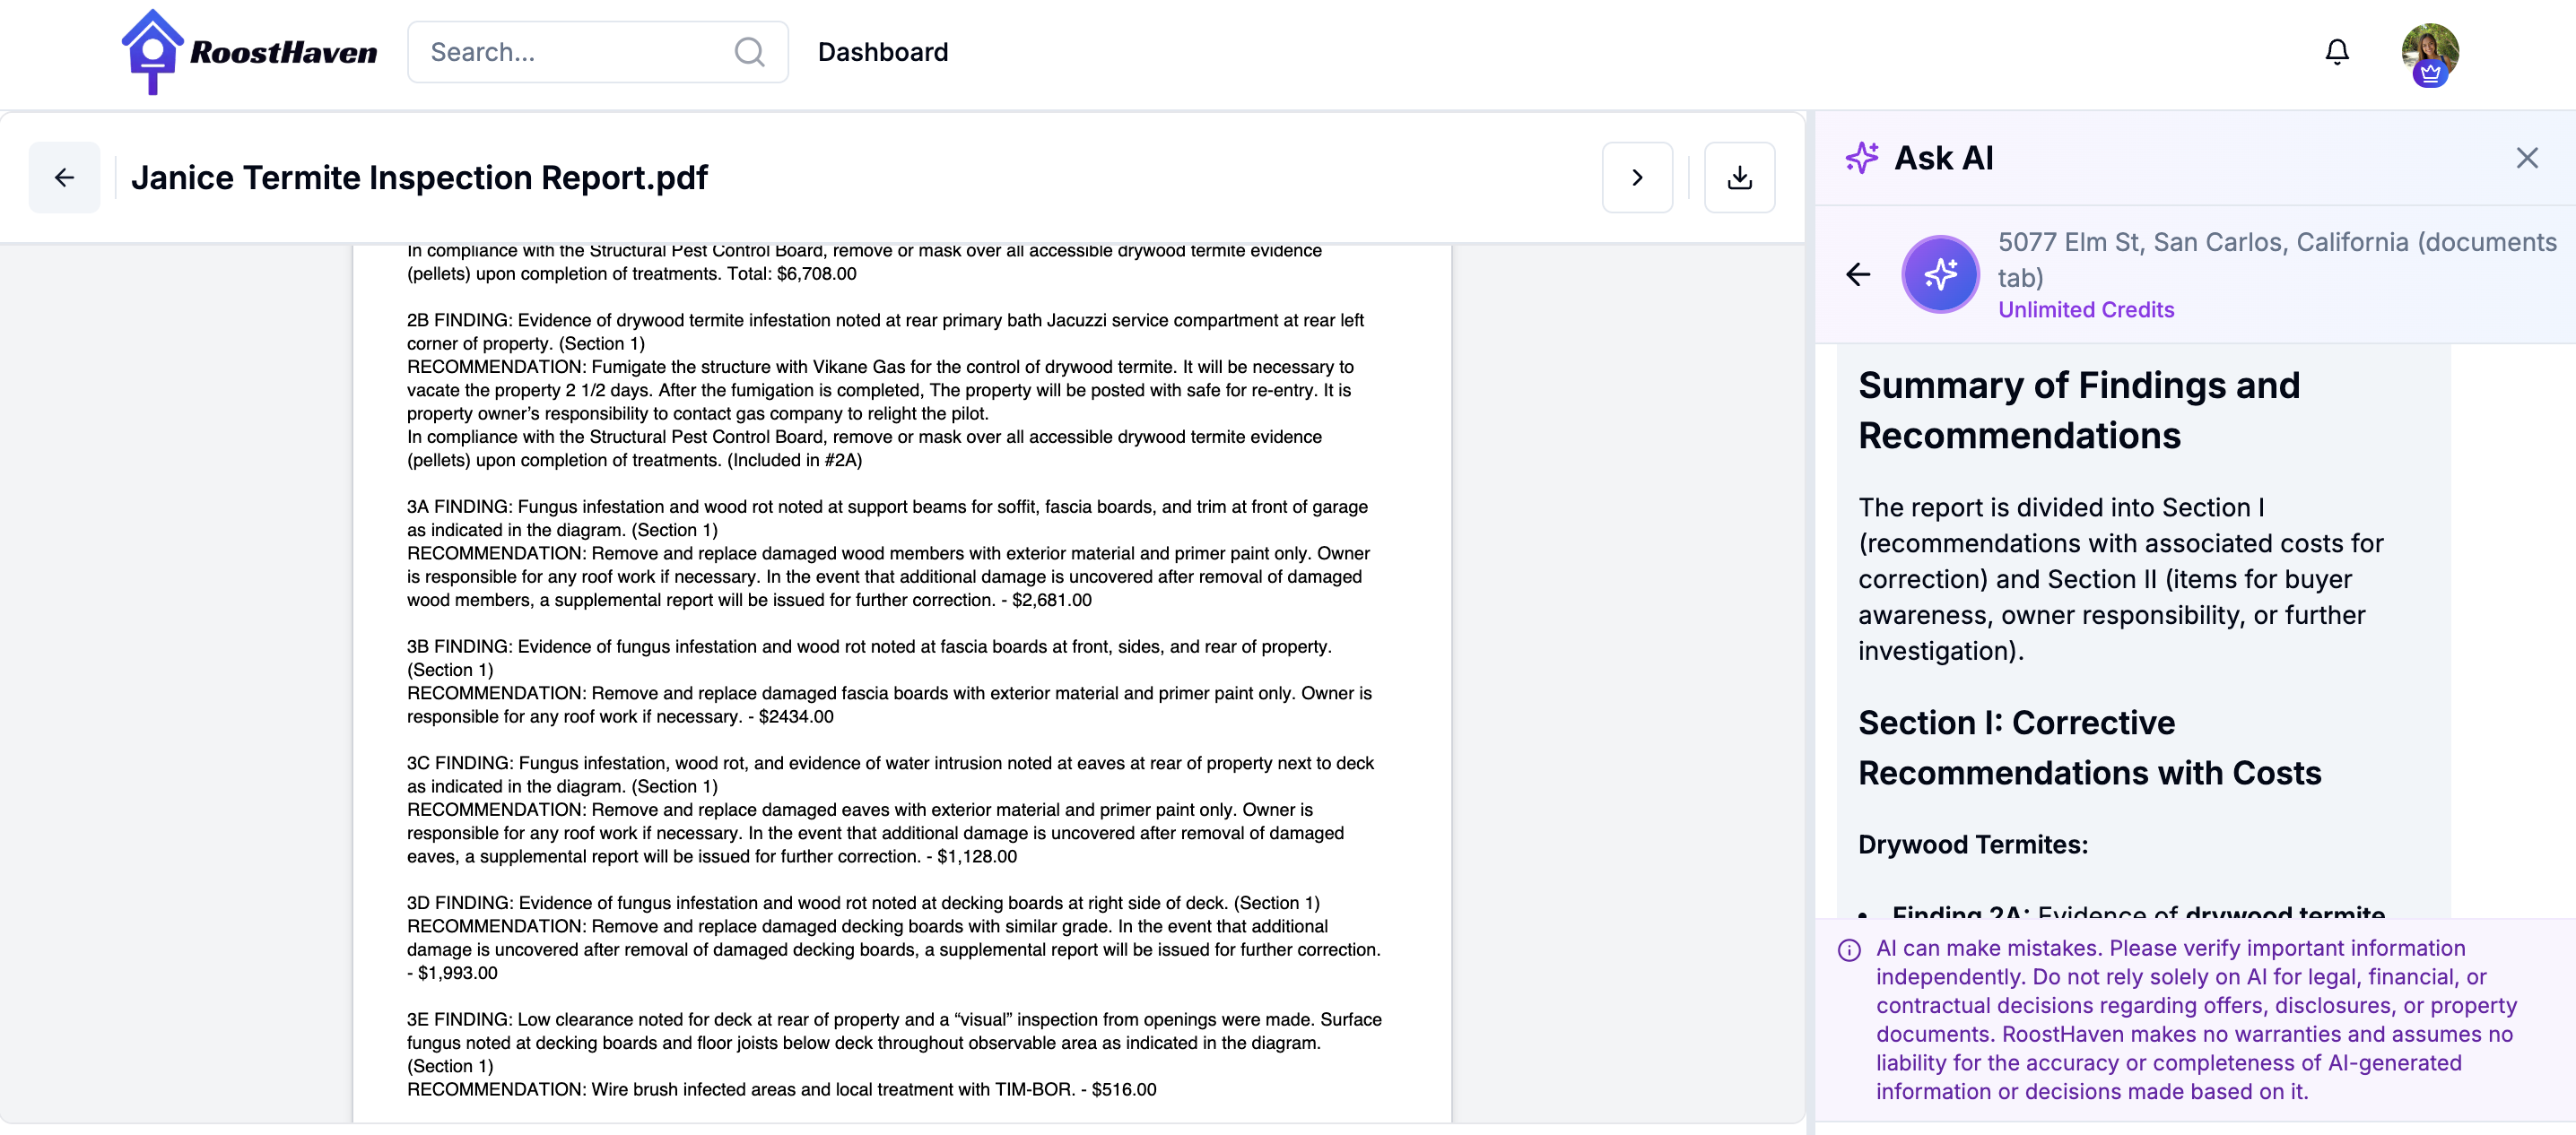Click the RoostHaven birdhouse logo
Image resolution: width=2576 pixels, height=1135 pixels.
249,52
